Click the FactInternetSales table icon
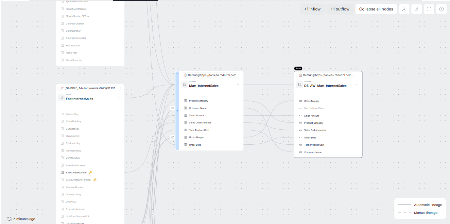 click(61, 97)
